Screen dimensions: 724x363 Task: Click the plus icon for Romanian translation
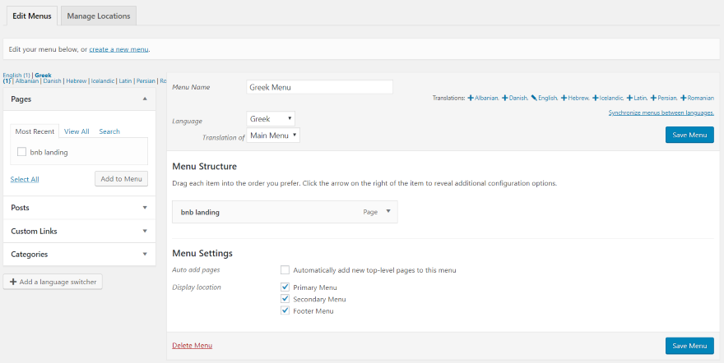click(684, 98)
